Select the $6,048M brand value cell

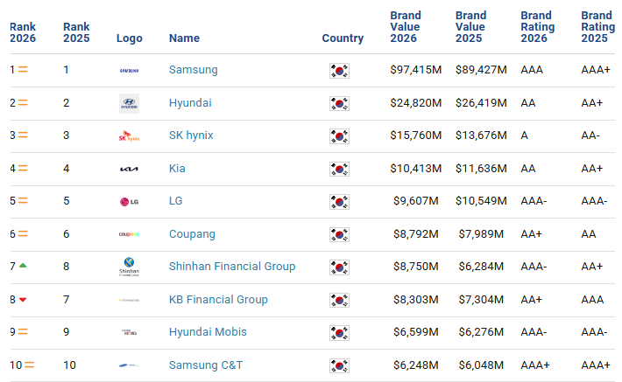click(x=481, y=365)
